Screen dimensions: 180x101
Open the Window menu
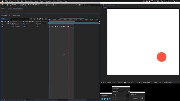(x=60, y=1)
